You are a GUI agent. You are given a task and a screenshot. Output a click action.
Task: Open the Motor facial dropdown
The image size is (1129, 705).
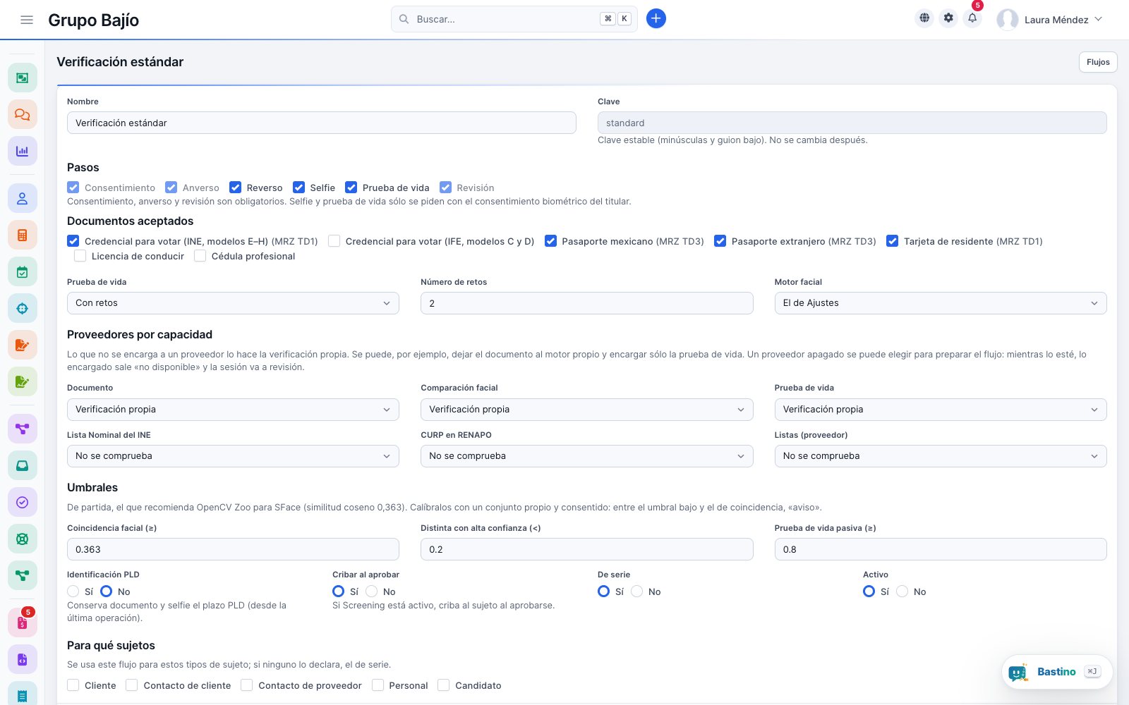click(941, 303)
